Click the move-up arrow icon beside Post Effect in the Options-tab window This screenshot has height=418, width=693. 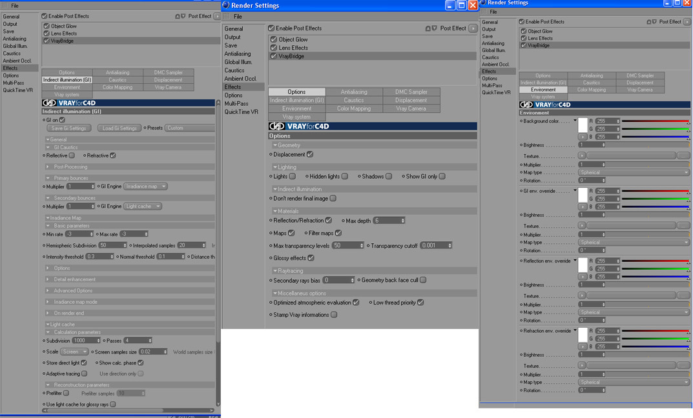click(x=428, y=28)
